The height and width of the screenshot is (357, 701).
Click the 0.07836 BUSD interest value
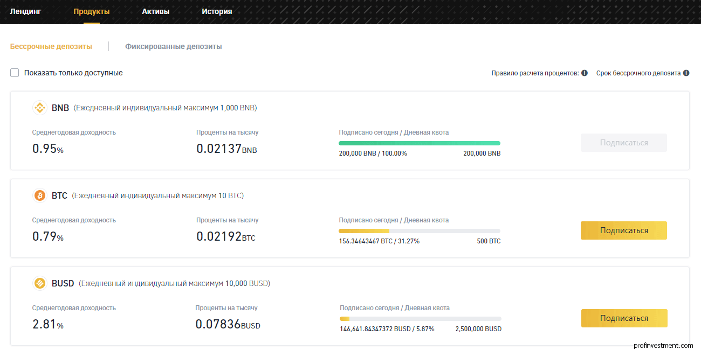pos(228,324)
